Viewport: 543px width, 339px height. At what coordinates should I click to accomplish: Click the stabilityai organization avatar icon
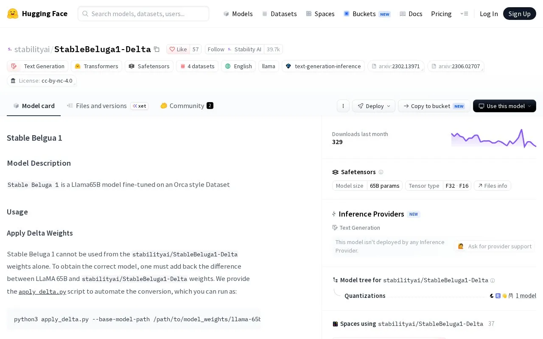10,49
